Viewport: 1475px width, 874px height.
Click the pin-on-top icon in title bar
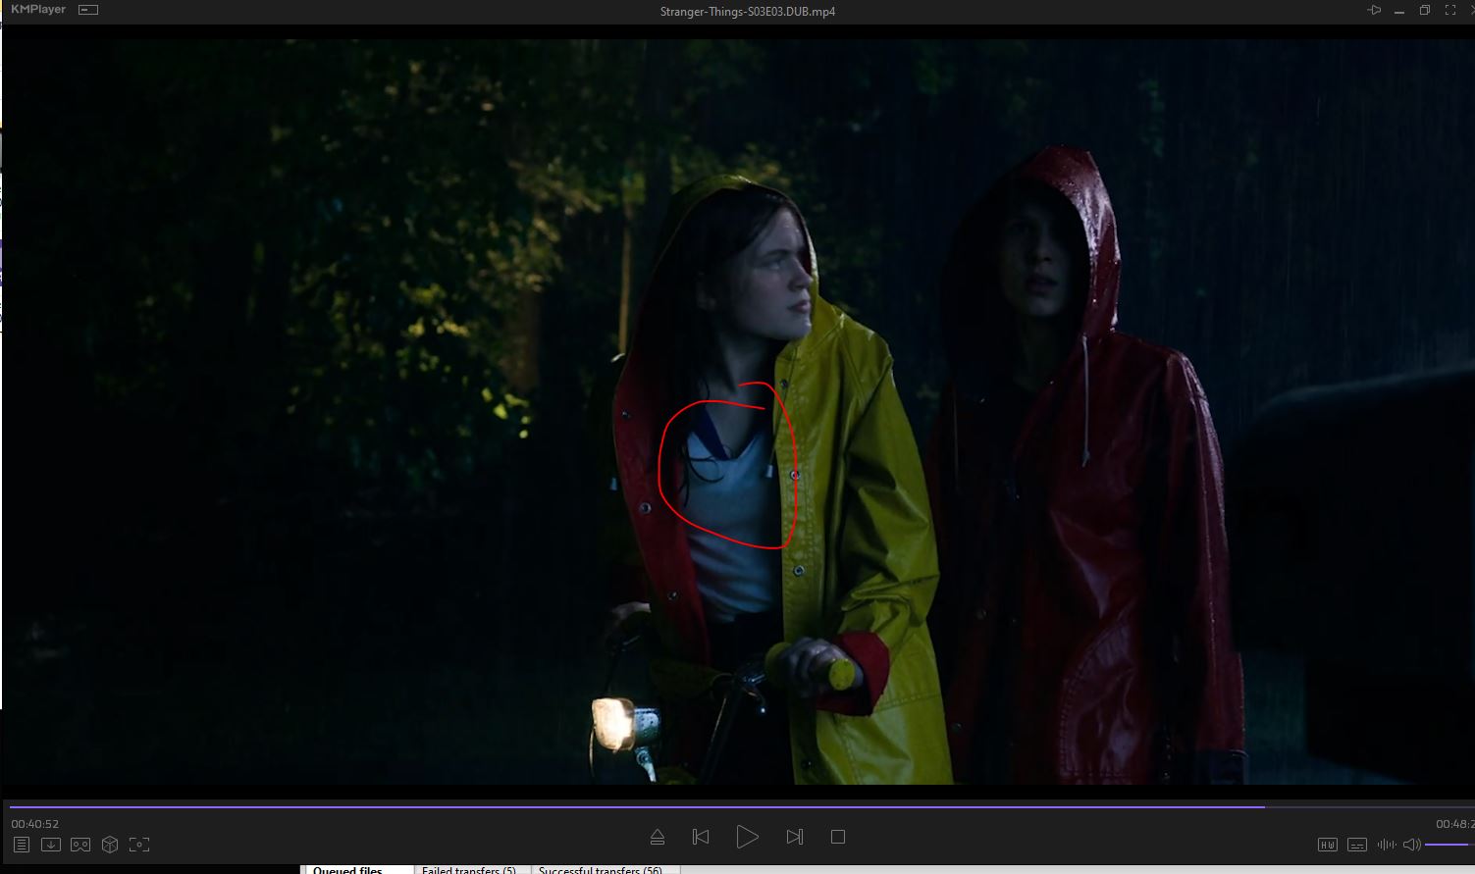coord(1374,11)
